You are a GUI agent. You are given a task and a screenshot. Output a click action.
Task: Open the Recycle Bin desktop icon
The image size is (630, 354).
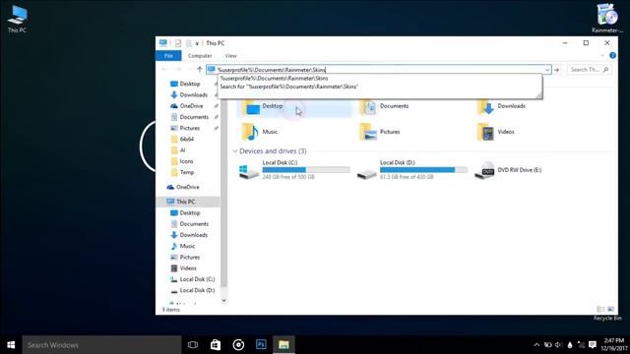607,318
